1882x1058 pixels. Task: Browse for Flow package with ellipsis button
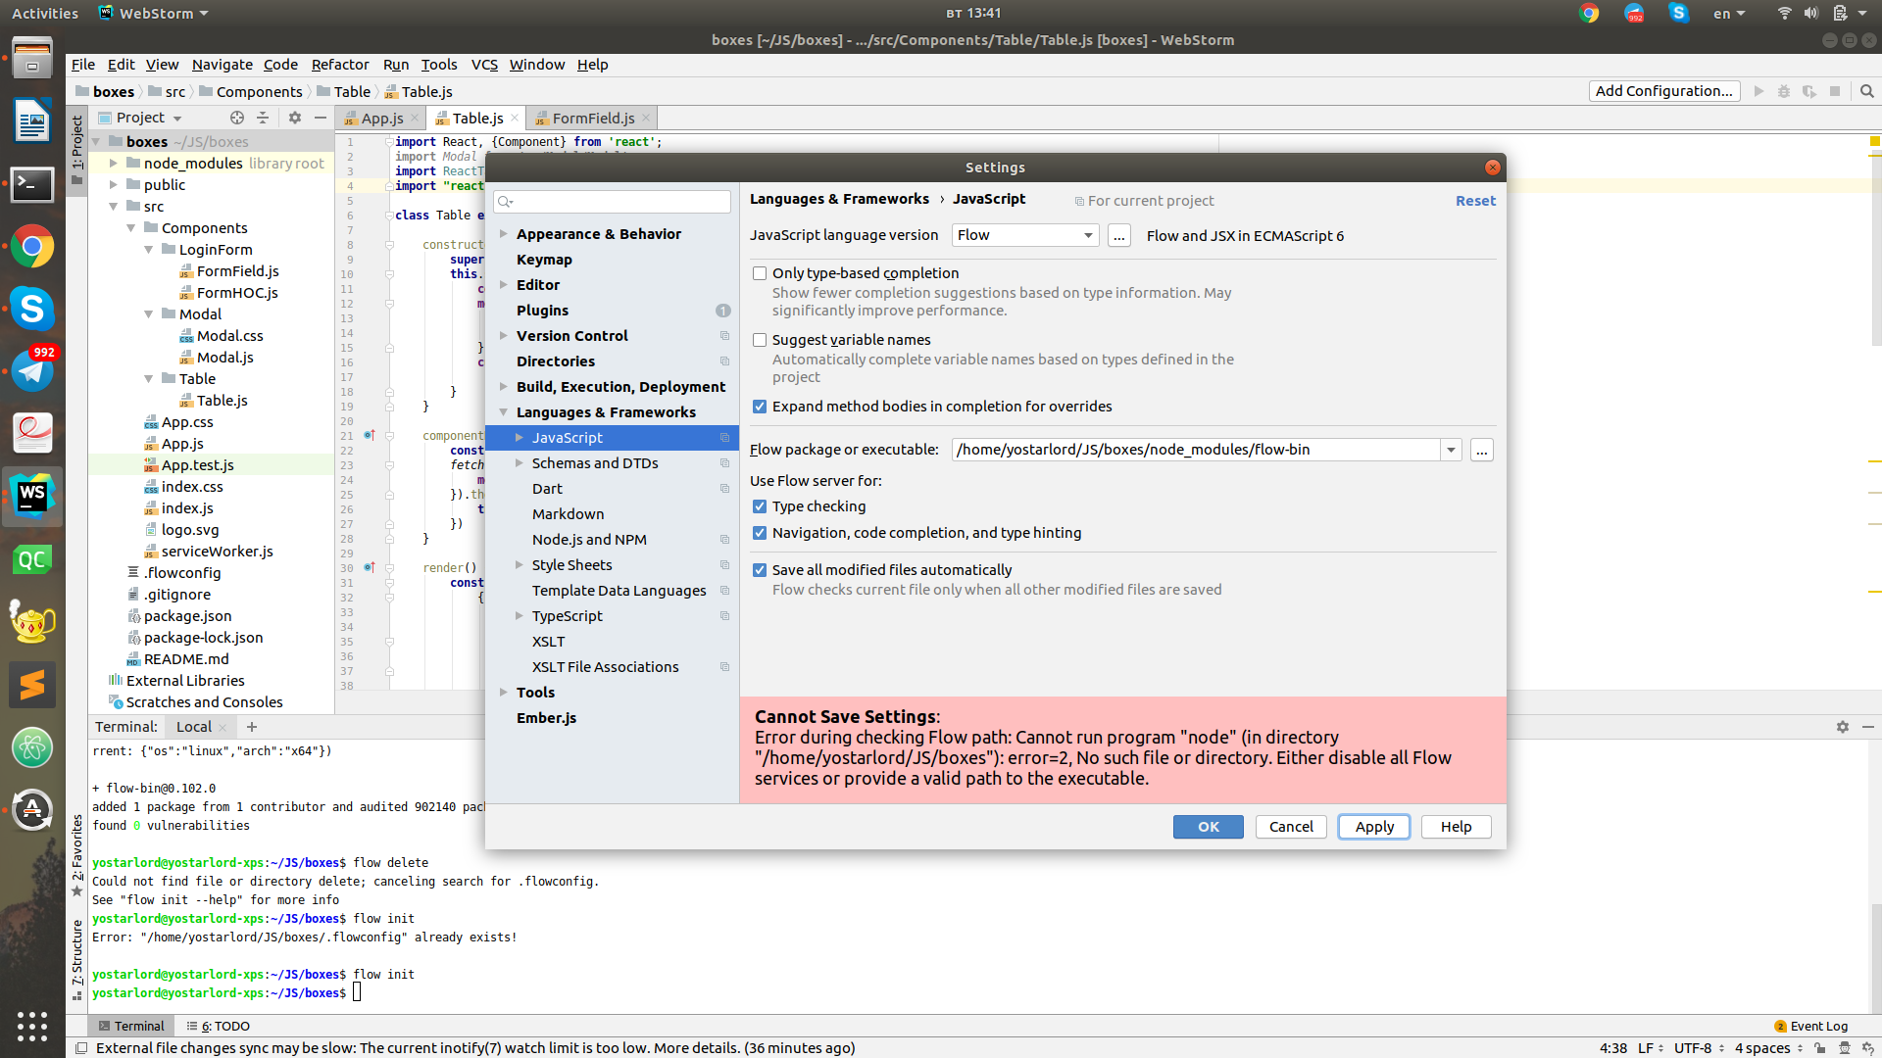click(1482, 450)
